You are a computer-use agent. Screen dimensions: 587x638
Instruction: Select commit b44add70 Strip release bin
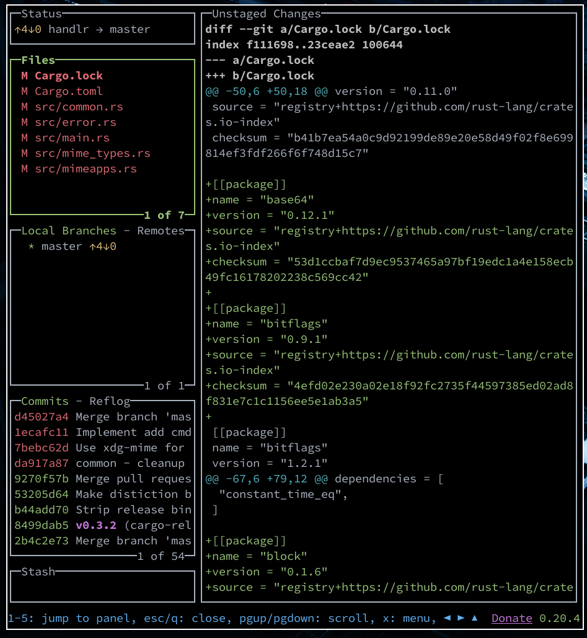102,510
